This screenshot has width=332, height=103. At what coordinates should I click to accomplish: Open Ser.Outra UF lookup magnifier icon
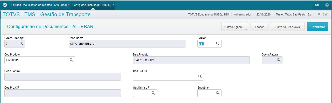pos(153,93)
